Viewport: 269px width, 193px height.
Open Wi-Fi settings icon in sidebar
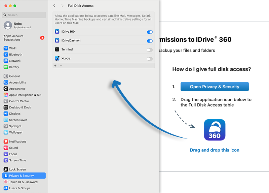[6, 48]
